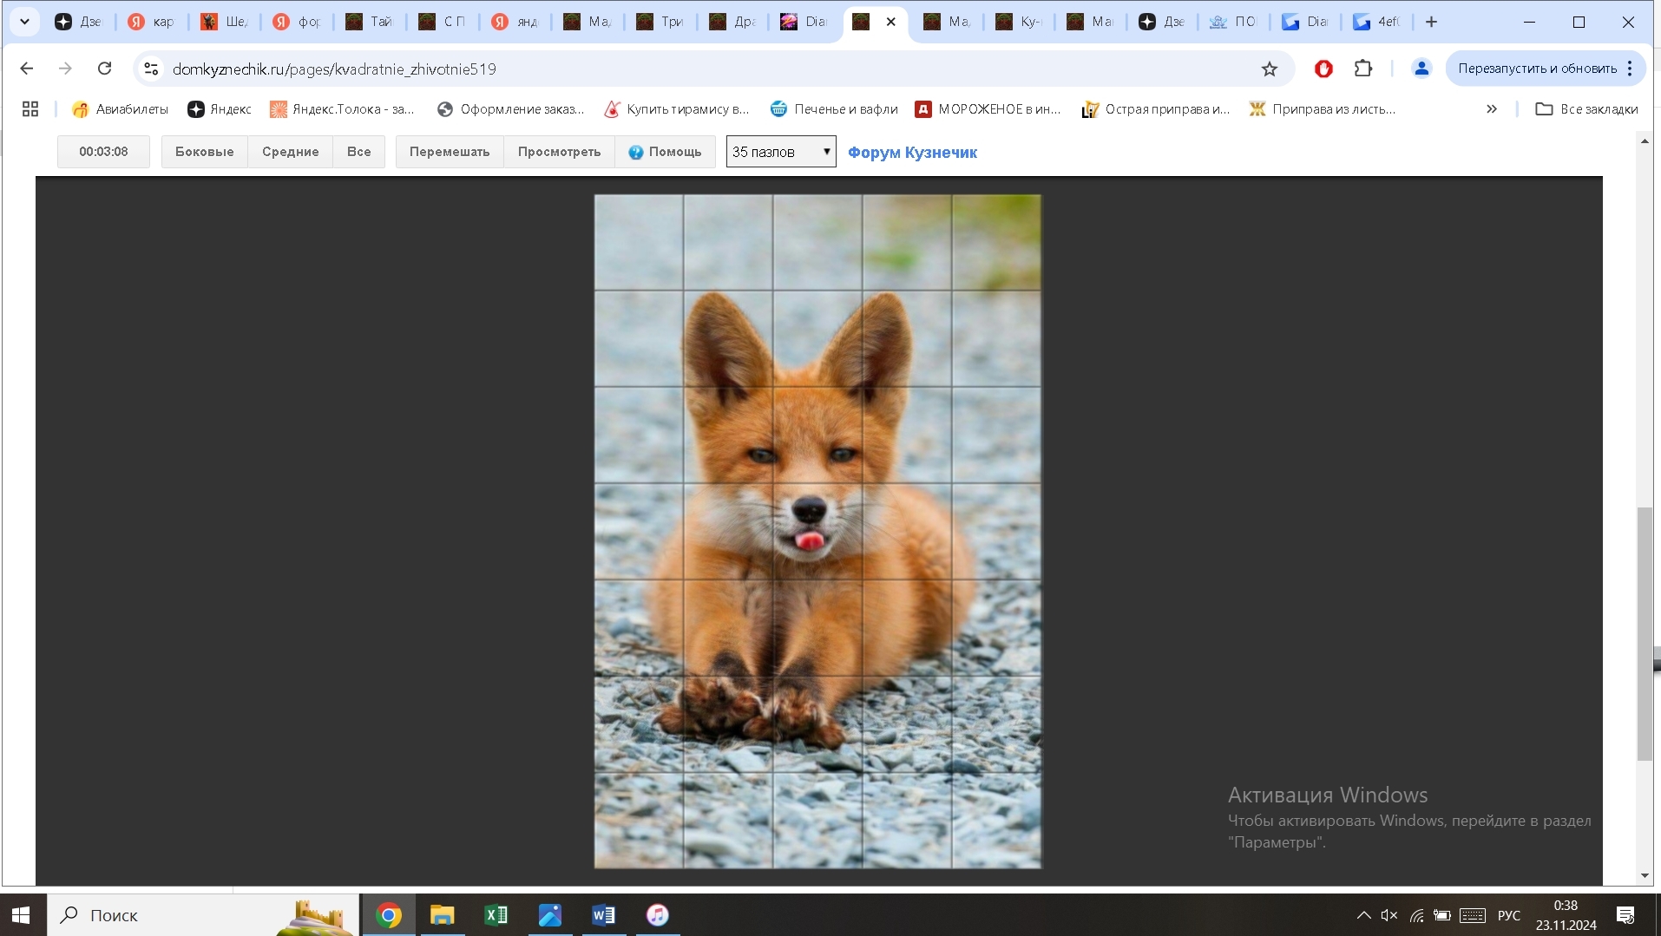
Task: Open Excel from the taskbar
Action: [x=496, y=915]
